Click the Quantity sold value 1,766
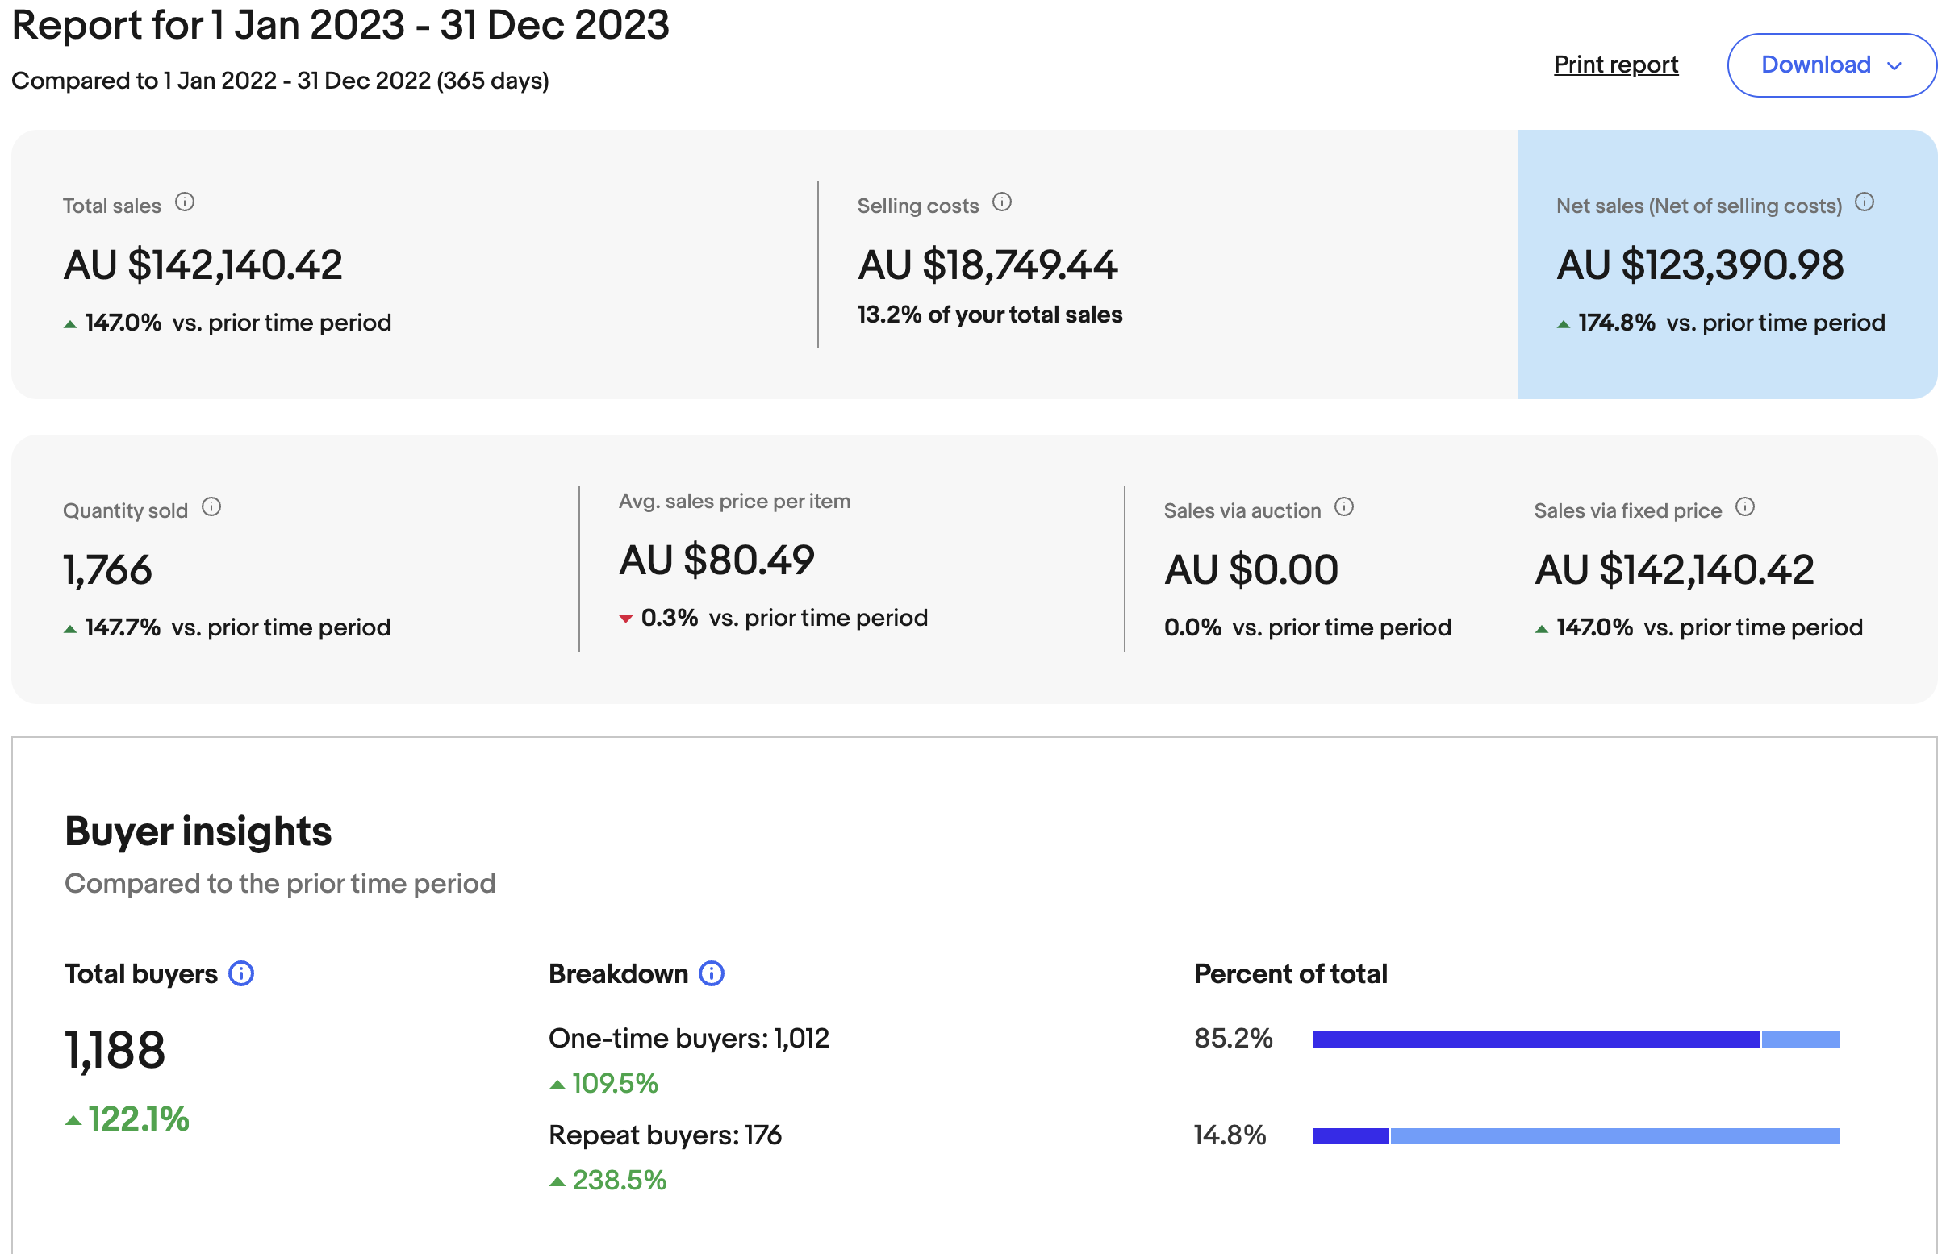 (x=107, y=570)
